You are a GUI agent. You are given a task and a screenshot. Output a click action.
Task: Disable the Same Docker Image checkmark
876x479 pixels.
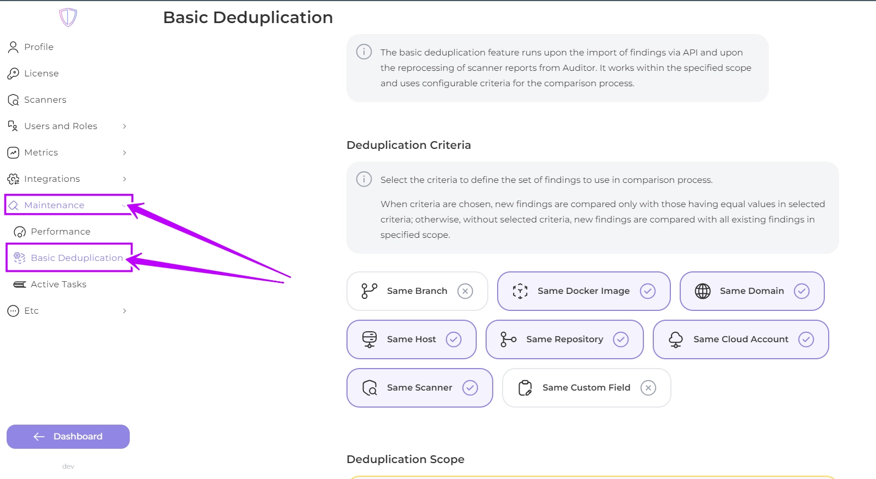(648, 291)
